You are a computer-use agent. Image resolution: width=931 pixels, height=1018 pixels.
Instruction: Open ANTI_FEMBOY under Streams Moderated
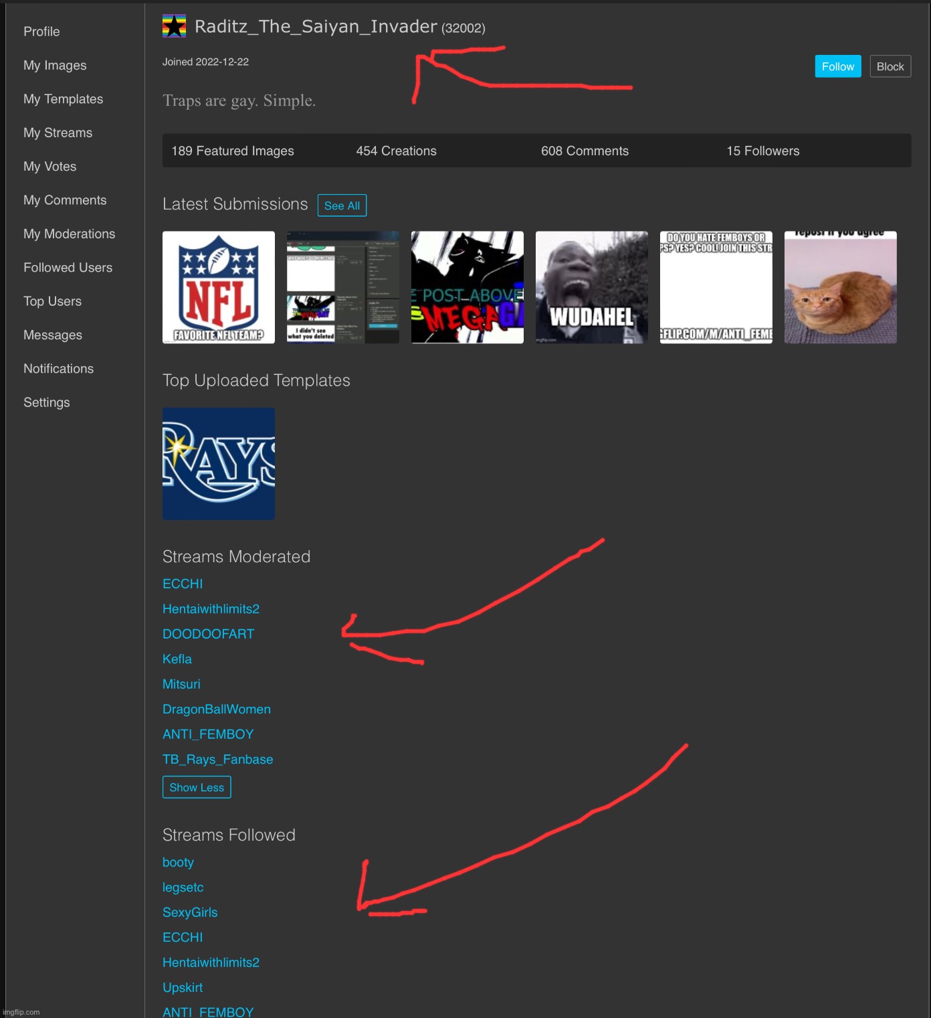(208, 734)
